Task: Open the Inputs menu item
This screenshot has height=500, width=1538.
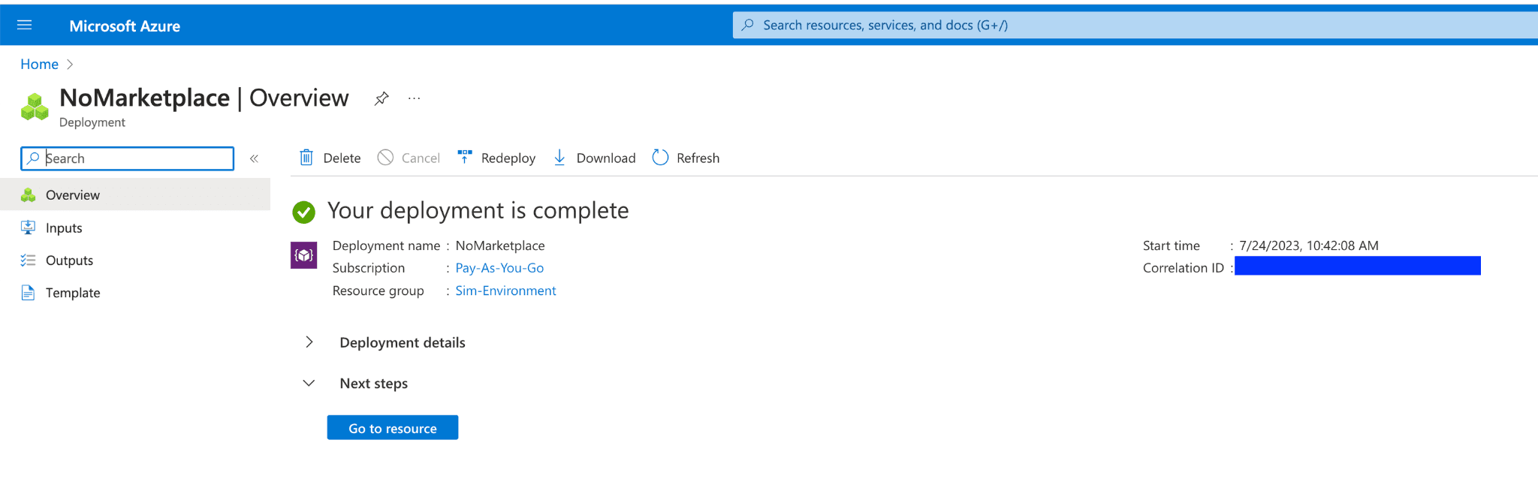Action: pos(64,228)
